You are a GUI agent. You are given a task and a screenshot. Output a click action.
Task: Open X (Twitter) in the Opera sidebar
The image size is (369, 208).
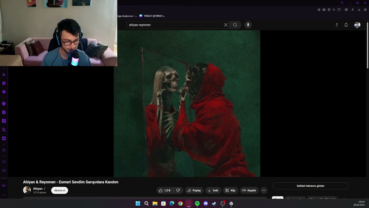click(x=4, y=130)
